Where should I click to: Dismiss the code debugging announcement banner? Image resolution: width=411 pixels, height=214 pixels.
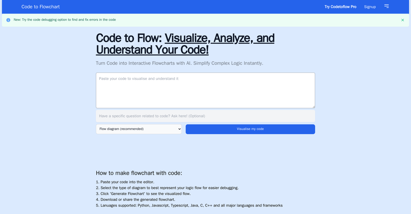tap(403, 20)
